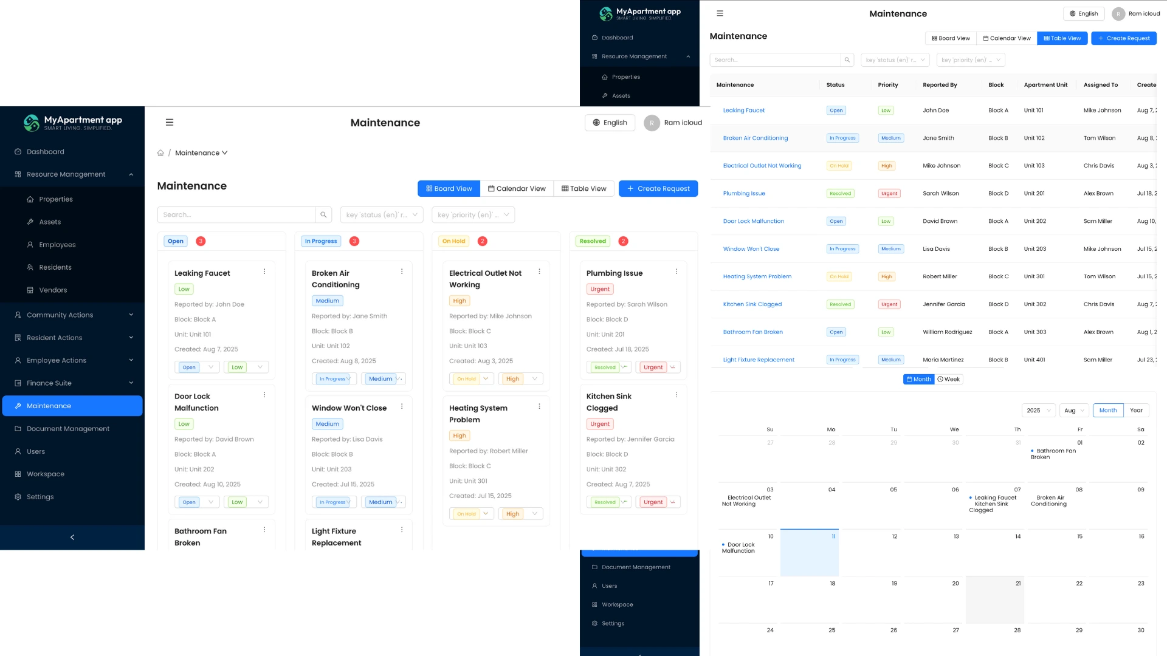Image resolution: width=1167 pixels, height=656 pixels.
Task: Click English language button in table view
Action: 1084,13
